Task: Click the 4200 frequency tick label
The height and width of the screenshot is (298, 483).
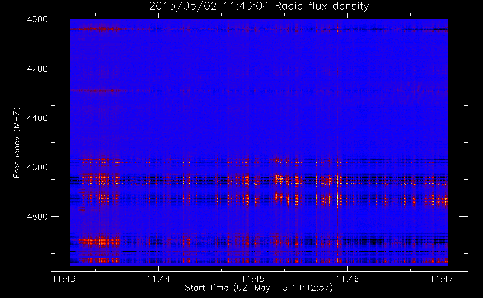Action: click(37, 69)
